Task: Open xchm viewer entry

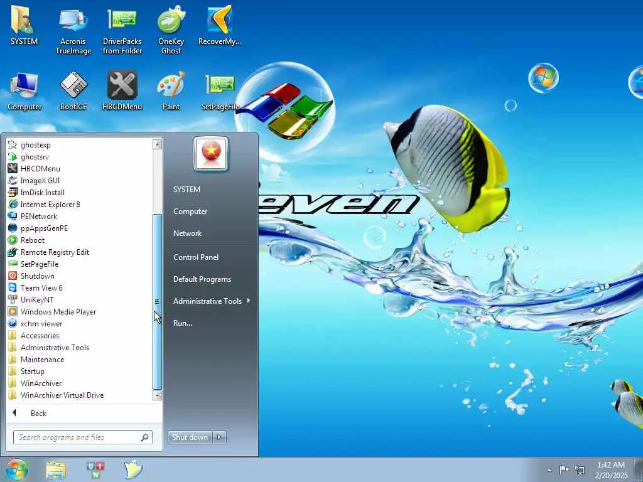Action: [x=80, y=323]
